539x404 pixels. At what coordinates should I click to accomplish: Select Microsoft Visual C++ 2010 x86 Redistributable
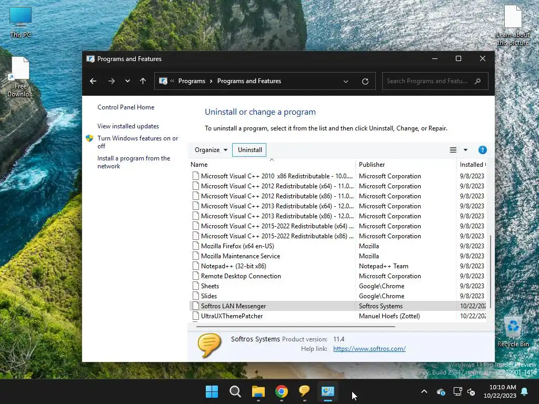pyautogui.click(x=338, y=176)
